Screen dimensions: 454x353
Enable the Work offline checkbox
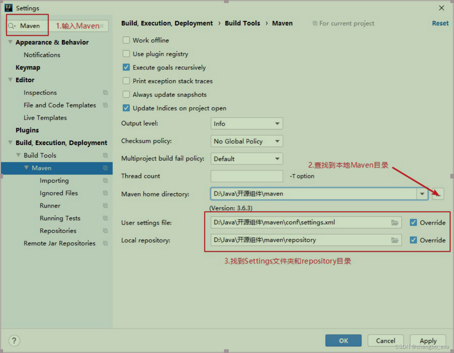click(126, 40)
